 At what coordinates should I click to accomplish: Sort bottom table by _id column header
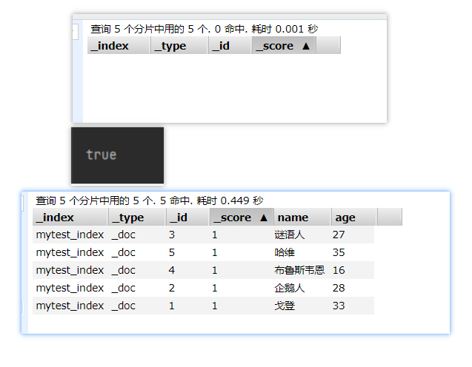click(x=187, y=217)
